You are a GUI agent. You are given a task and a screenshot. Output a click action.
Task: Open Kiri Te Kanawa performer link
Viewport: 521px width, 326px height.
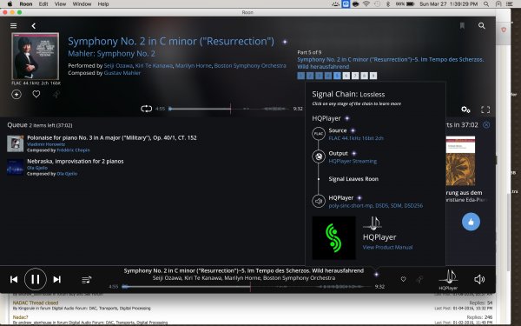[x=154, y=65]
